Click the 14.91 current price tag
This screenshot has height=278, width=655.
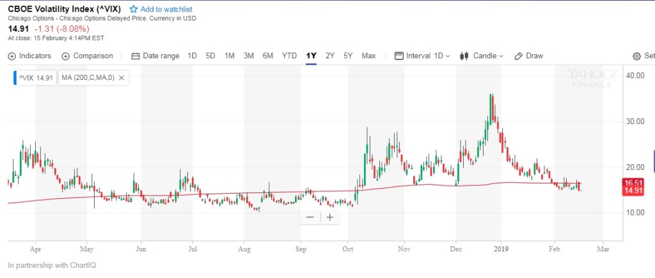(633, 190)
